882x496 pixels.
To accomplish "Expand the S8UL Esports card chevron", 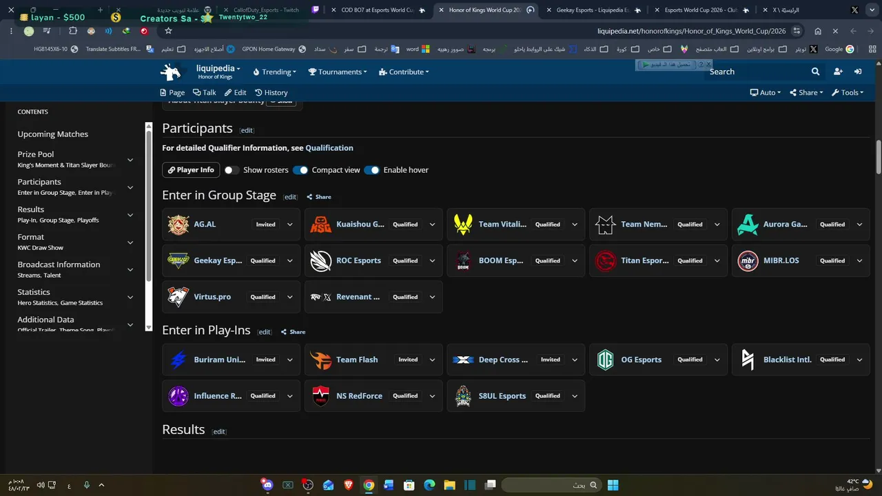I will coord(575,396).
